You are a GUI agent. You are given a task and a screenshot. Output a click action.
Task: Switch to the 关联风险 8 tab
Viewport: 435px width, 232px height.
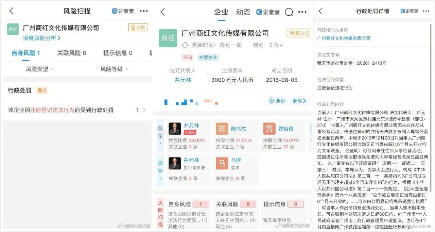[72, 53]
